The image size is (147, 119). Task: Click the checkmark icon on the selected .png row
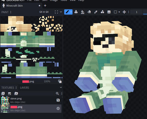(x=58, y=108)
